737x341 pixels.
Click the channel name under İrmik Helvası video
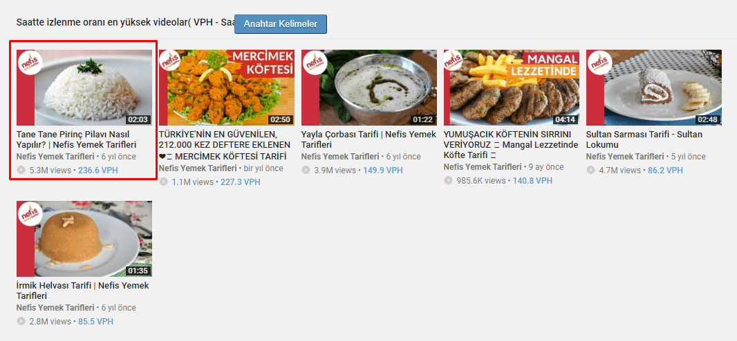(55, 308)
